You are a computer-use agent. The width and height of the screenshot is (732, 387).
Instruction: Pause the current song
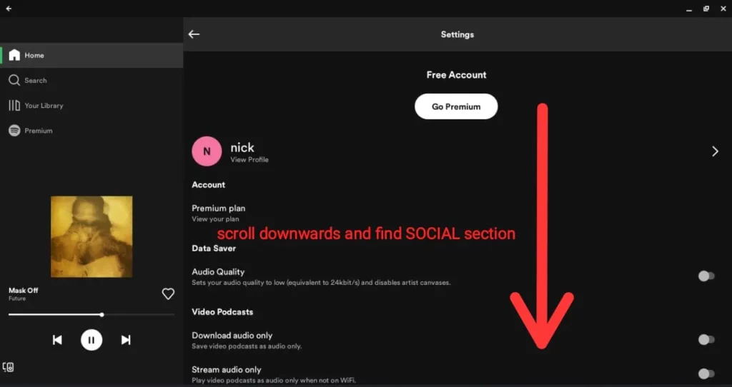point(91,340)
